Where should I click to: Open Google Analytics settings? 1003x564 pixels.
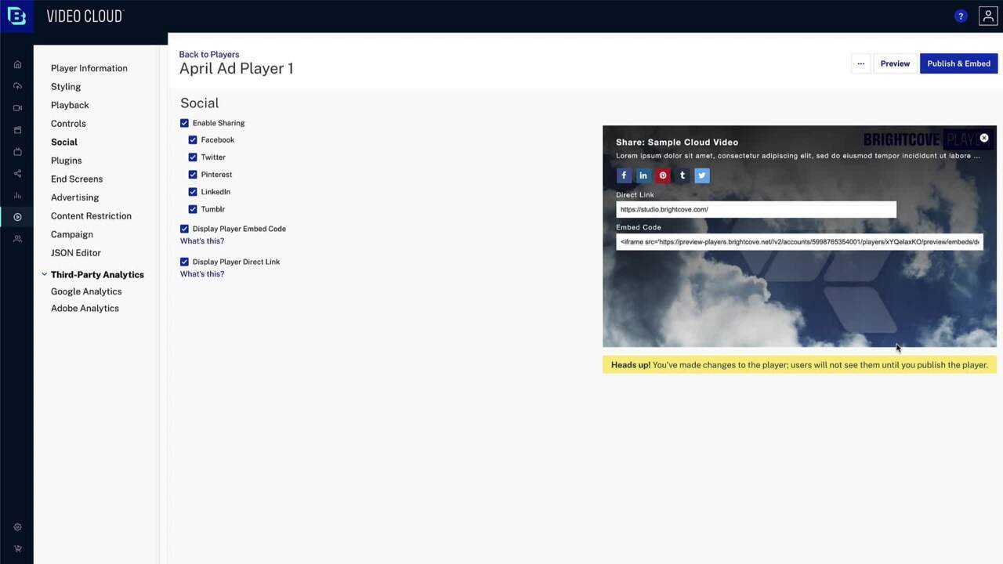click(86, 291)
